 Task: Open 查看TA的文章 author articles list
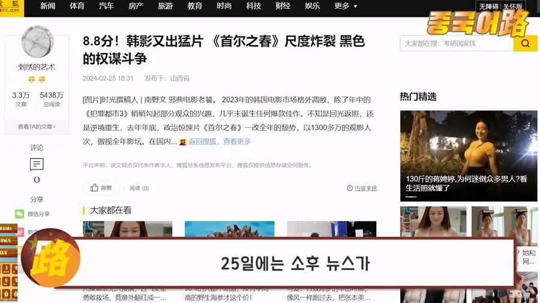[37, 127]
